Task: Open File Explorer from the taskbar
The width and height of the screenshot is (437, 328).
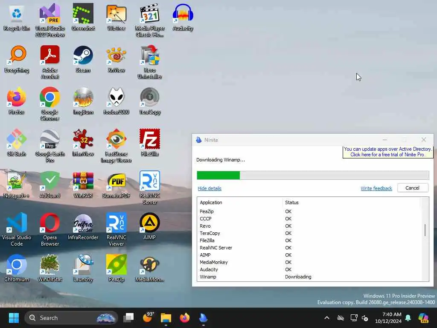Action: [x=166, y=318]
